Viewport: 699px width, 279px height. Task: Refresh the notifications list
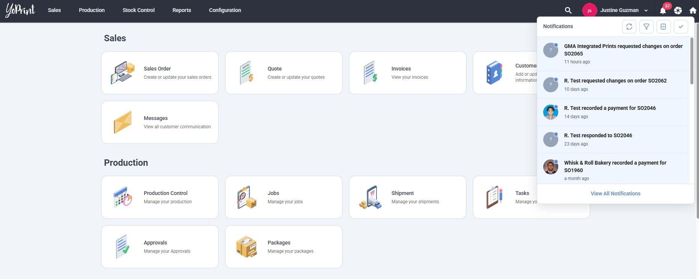pyautogui.click(x=629, y=27)
